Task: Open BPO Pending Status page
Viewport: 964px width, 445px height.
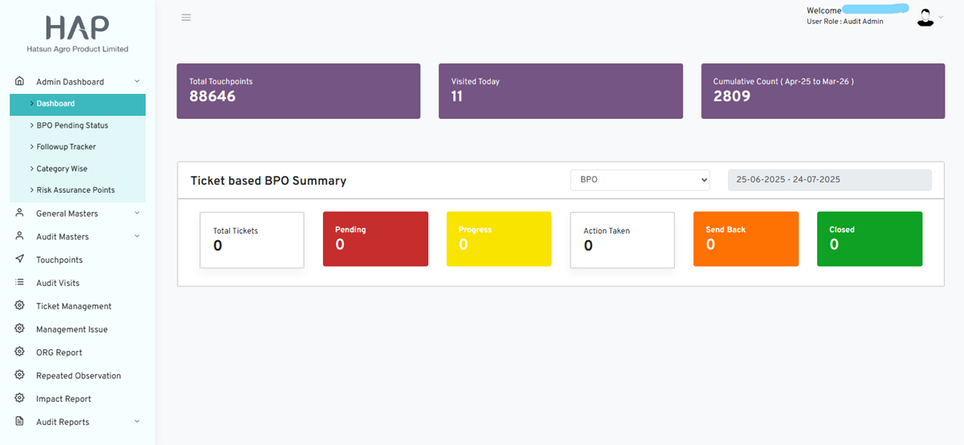Action: [72, 125]
